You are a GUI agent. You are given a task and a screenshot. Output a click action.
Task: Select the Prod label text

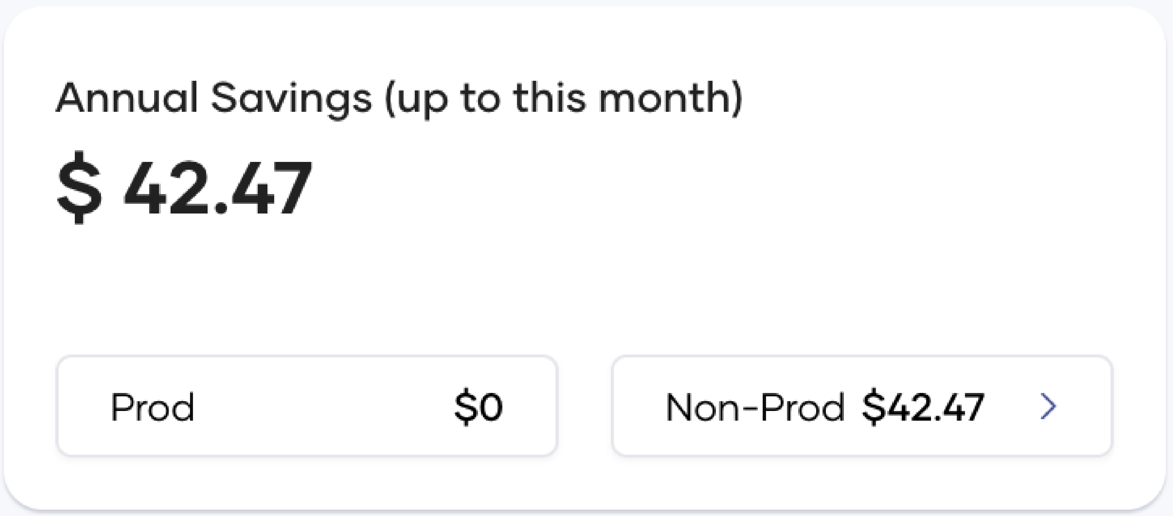tap(153, 406)
